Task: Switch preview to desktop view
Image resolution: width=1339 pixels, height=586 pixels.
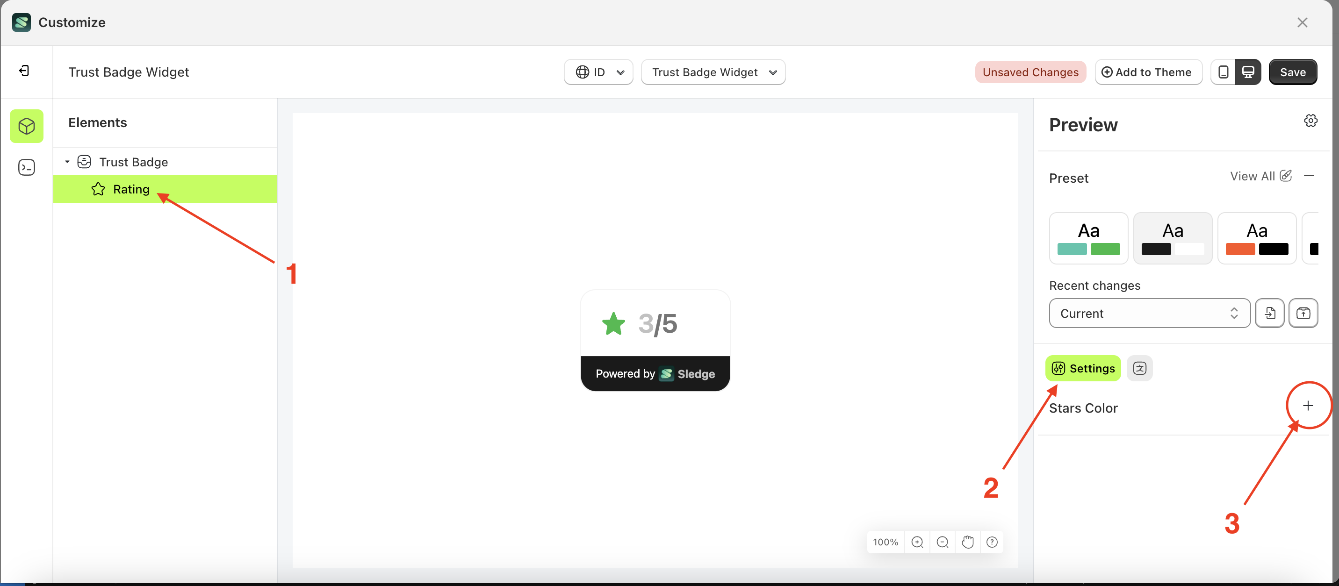Action: coord(1249,71)
